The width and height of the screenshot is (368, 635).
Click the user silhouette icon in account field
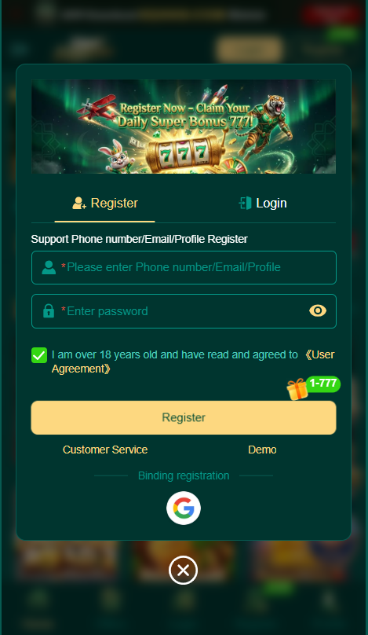pos(49,267)
